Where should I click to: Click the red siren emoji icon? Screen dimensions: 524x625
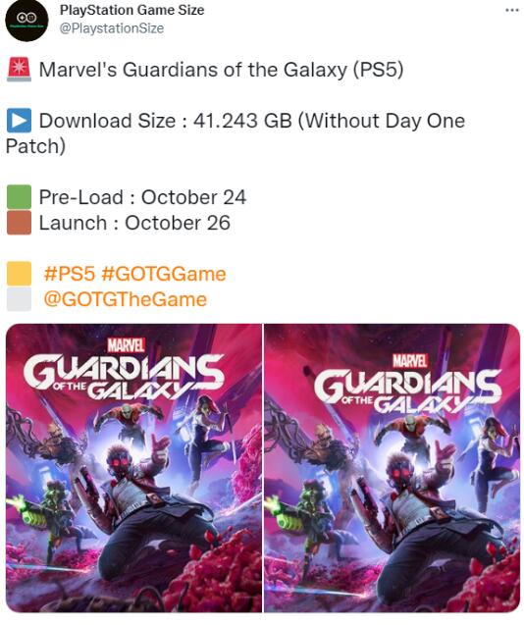pos(19,70)
